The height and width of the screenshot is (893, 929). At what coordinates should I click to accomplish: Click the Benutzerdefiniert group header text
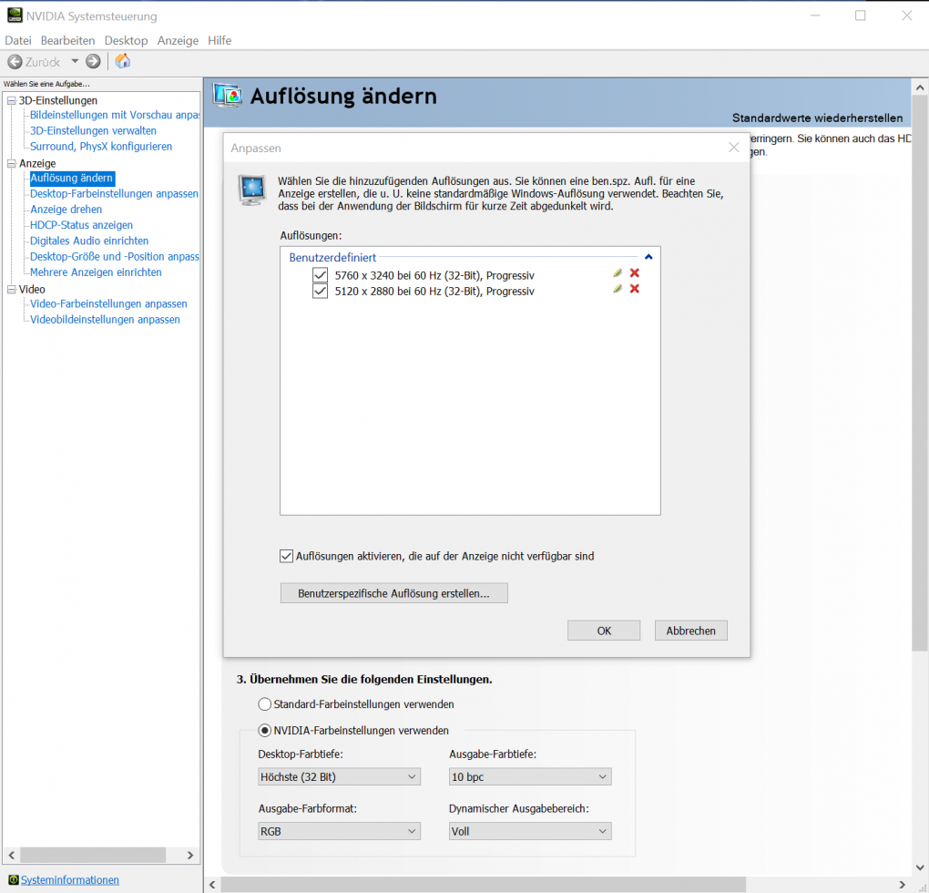point(332,257)
